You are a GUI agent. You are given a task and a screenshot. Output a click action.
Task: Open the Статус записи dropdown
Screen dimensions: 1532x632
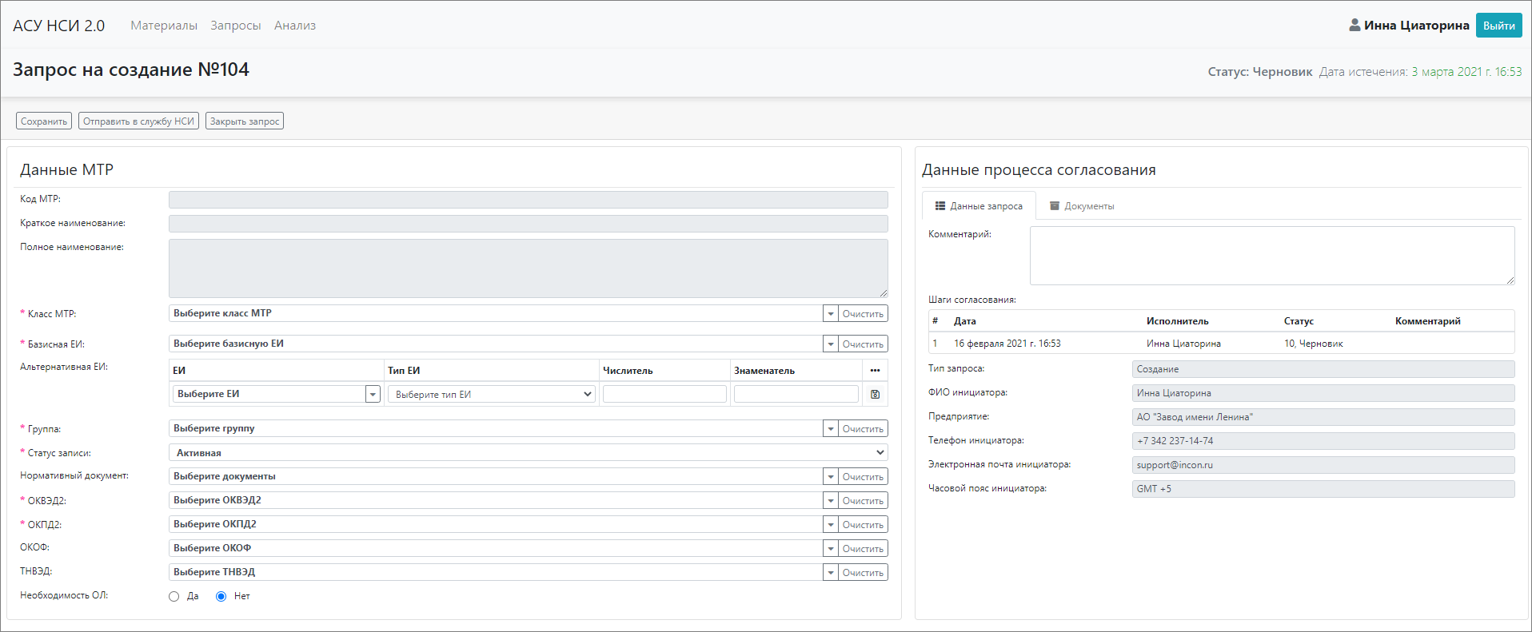pyautogui.click(x=528, y=453)
